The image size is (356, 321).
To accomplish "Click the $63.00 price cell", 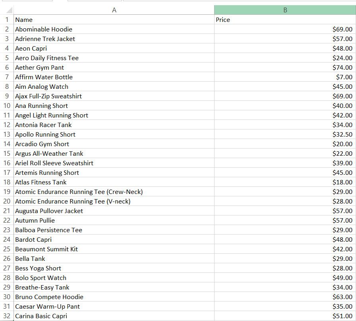I will (x=285, y=297).
